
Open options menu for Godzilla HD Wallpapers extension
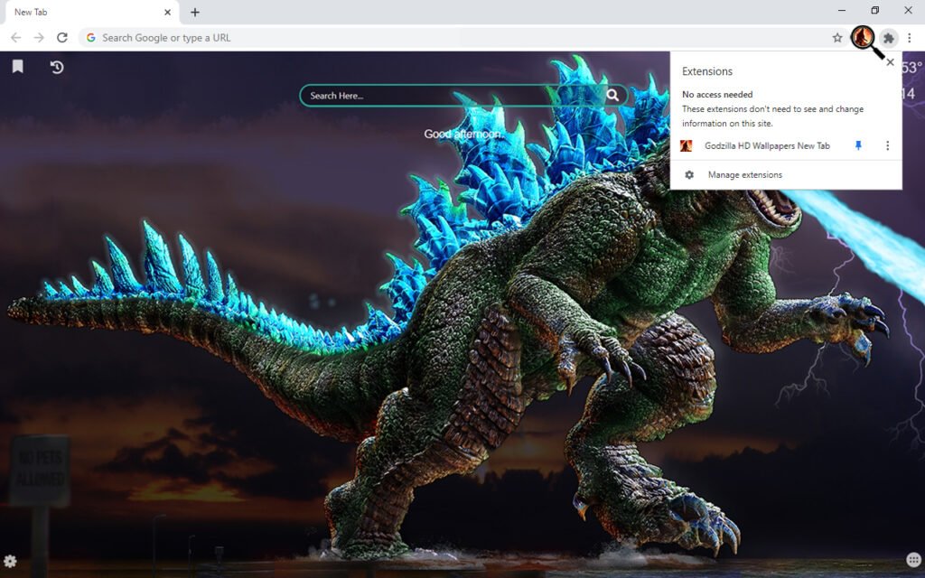887,144
